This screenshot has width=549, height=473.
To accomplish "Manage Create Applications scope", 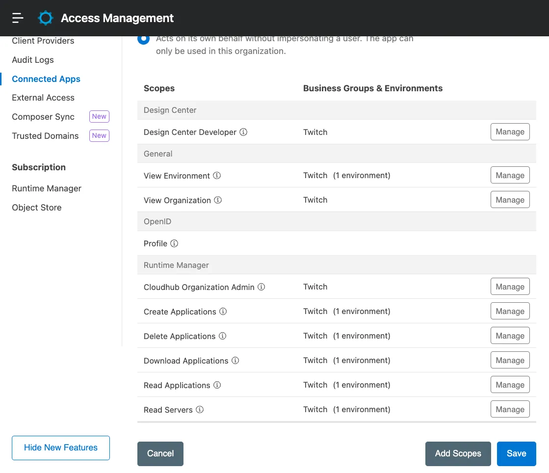I will (510, 311).
